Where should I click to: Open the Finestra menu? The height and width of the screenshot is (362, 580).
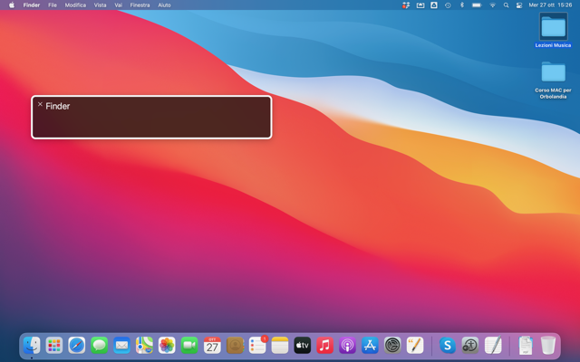coord(140,5)
